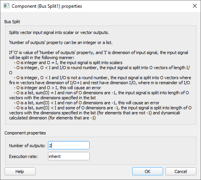Image resolution: width=201 pixels, height=180 pixels.
Task: Click empty area right of Execution rate field
Action: click(x=142, y=156)
